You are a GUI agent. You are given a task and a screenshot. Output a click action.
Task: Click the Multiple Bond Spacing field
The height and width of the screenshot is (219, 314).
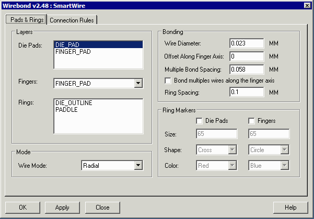(x=247, y=70)
